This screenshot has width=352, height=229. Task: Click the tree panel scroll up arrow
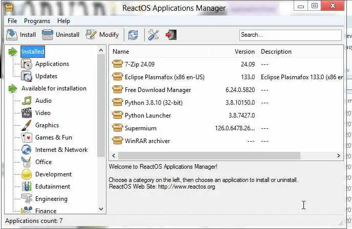pyautogui.click(x=101, y=51)
